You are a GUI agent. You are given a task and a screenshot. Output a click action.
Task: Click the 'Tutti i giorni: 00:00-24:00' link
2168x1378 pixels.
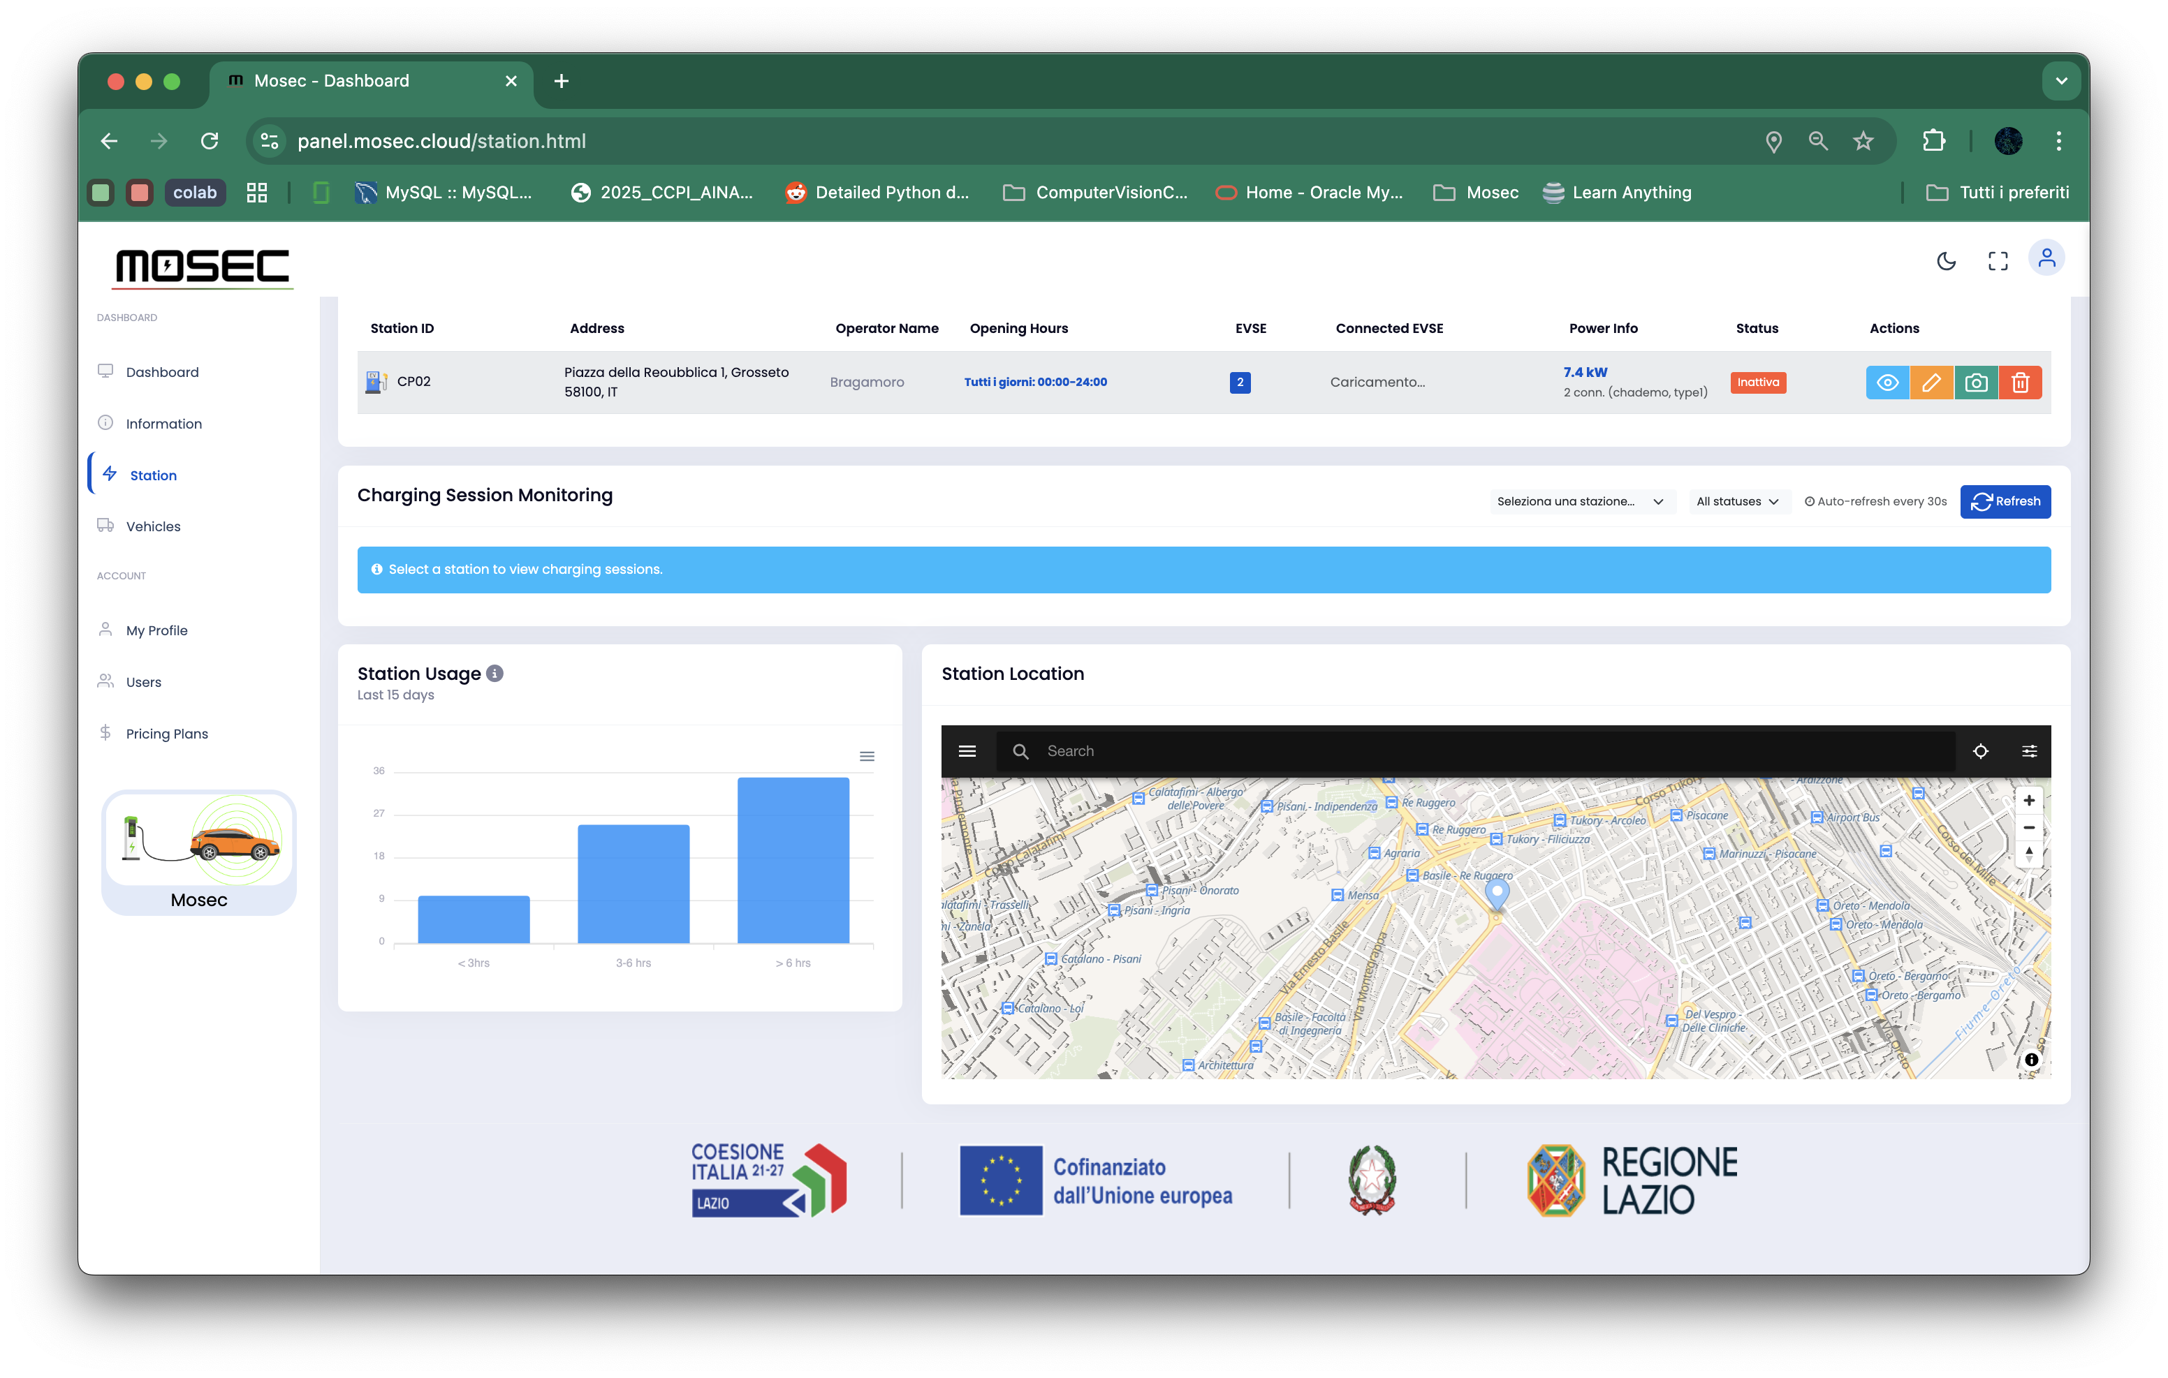[1035, 382]
